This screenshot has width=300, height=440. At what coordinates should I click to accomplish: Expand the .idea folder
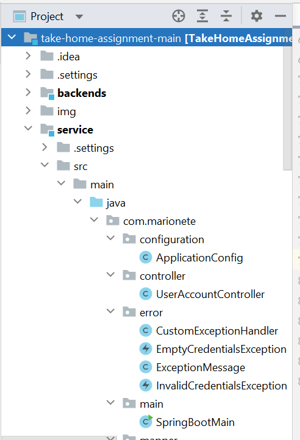(x=28, y=56)
